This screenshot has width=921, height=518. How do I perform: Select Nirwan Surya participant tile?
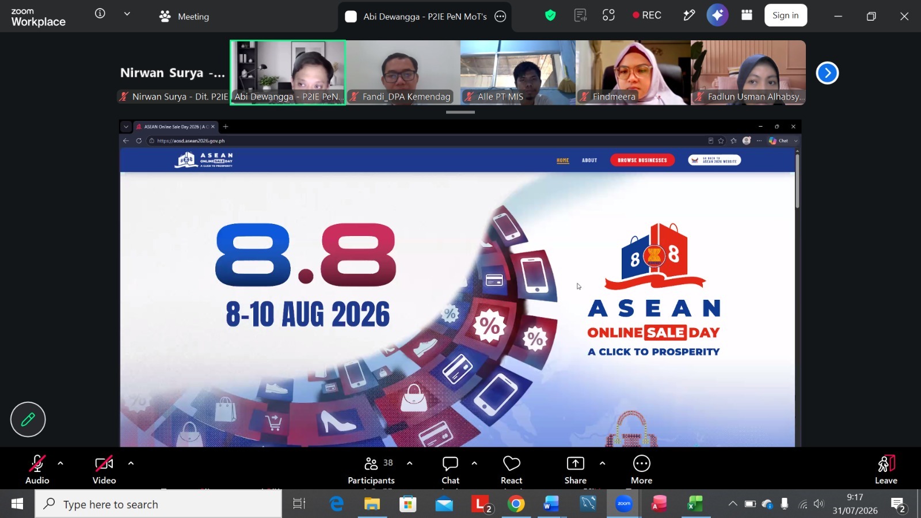(x=173, y=73)
